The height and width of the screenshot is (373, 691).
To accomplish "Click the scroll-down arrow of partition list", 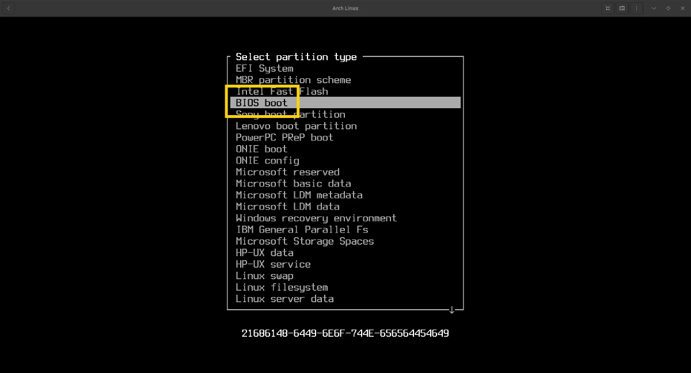I will tap(452, 310).
